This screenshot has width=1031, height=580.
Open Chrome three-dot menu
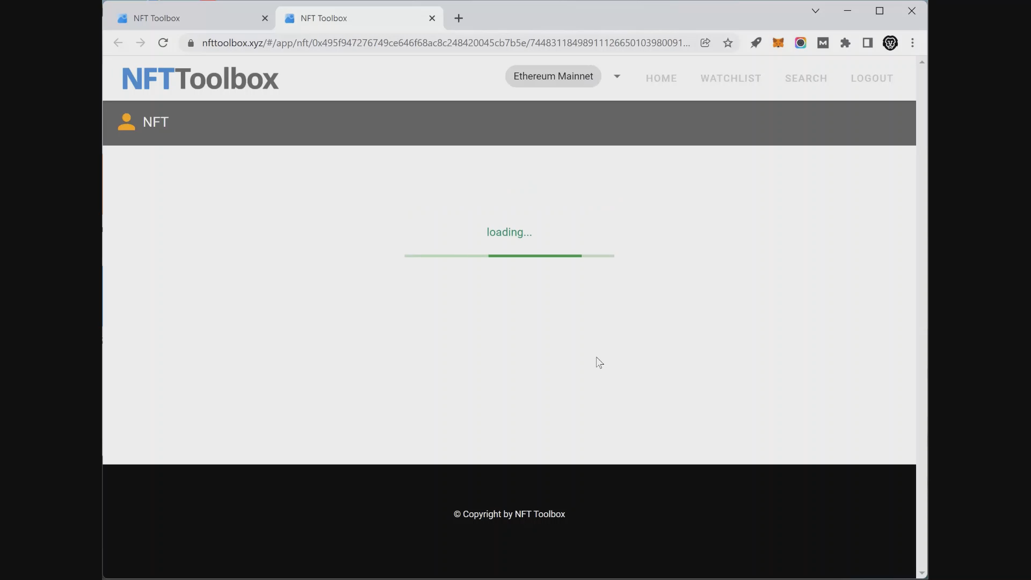913,43
